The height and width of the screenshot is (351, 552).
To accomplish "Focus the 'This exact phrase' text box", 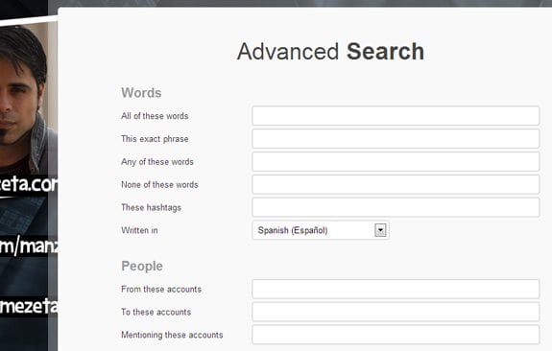I will coord(396,138).
